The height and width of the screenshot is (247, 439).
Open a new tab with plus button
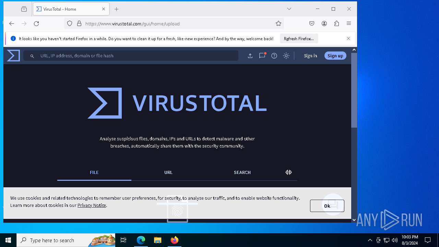(x=117, y=9)
